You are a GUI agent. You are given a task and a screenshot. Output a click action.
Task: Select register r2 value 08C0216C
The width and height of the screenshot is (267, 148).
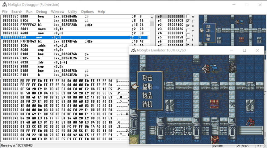click(175, 25)
